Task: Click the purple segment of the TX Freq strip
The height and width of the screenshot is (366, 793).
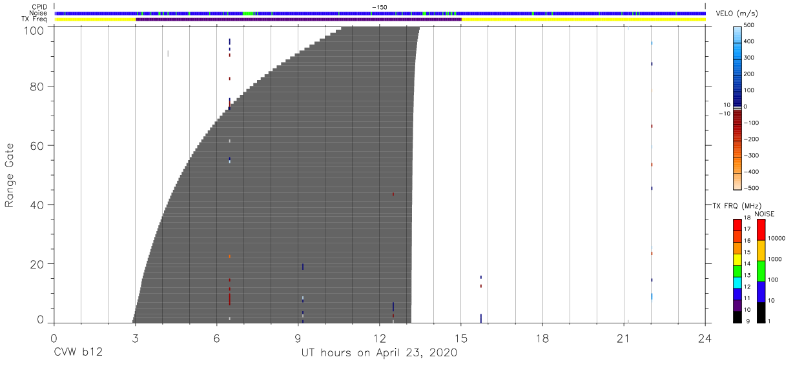Action: (298, 19)
